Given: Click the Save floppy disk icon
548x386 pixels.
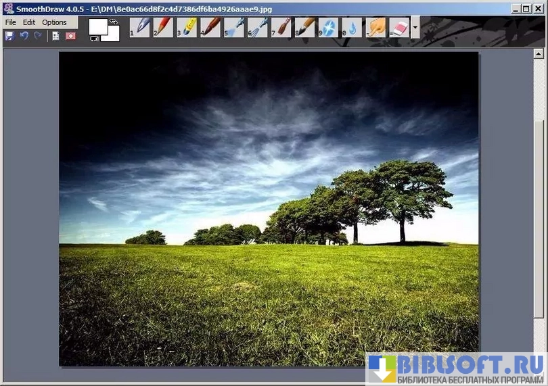Looking at the screenshot, I should 9,36.
